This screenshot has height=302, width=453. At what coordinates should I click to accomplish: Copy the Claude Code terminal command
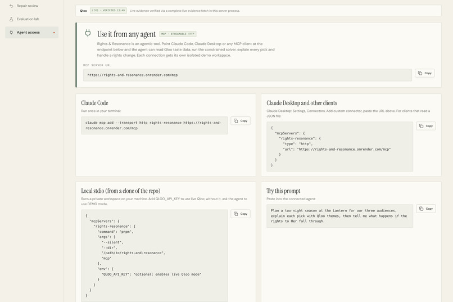click(241, 121)
